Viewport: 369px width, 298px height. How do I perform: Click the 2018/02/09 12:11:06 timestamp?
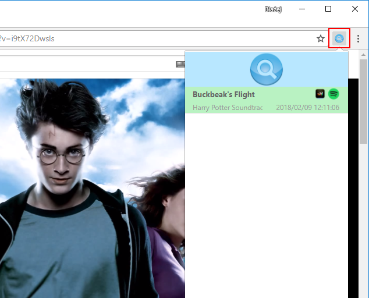click(307, 108)
